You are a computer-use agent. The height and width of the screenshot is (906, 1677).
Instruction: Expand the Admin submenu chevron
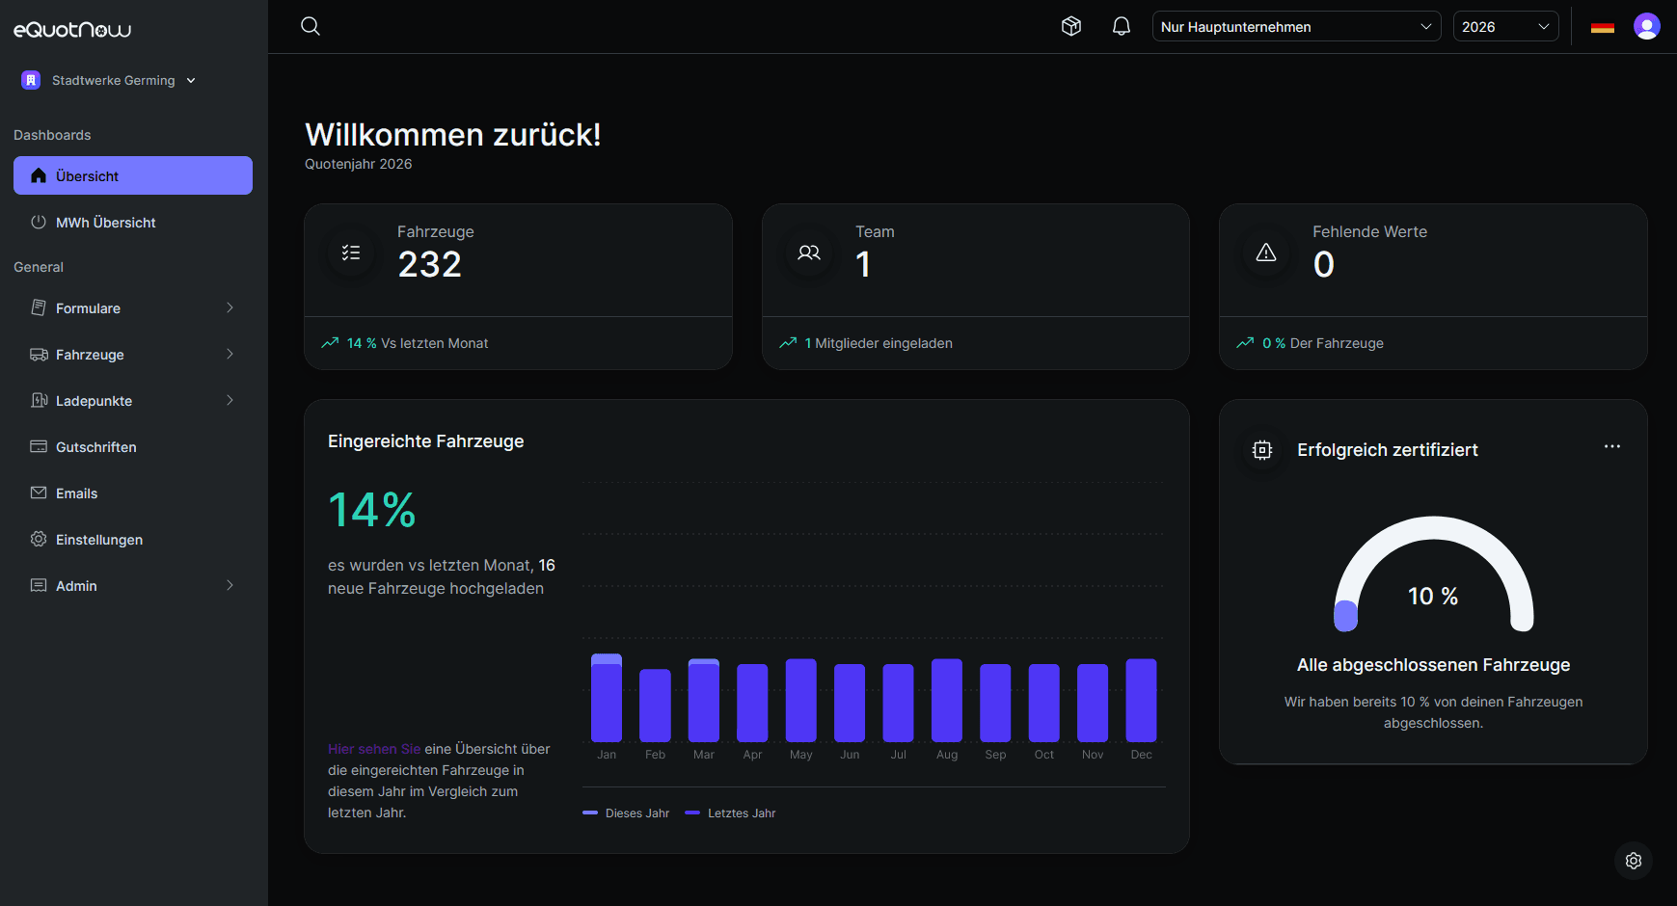[230, 585]
